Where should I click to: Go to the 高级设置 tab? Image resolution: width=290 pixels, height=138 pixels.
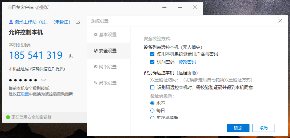pos(108,83)
